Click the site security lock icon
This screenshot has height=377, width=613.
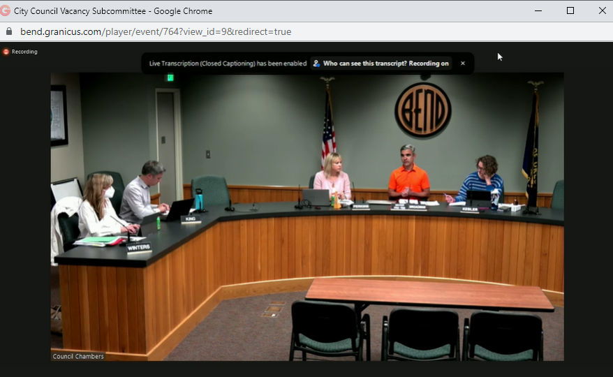9,31
